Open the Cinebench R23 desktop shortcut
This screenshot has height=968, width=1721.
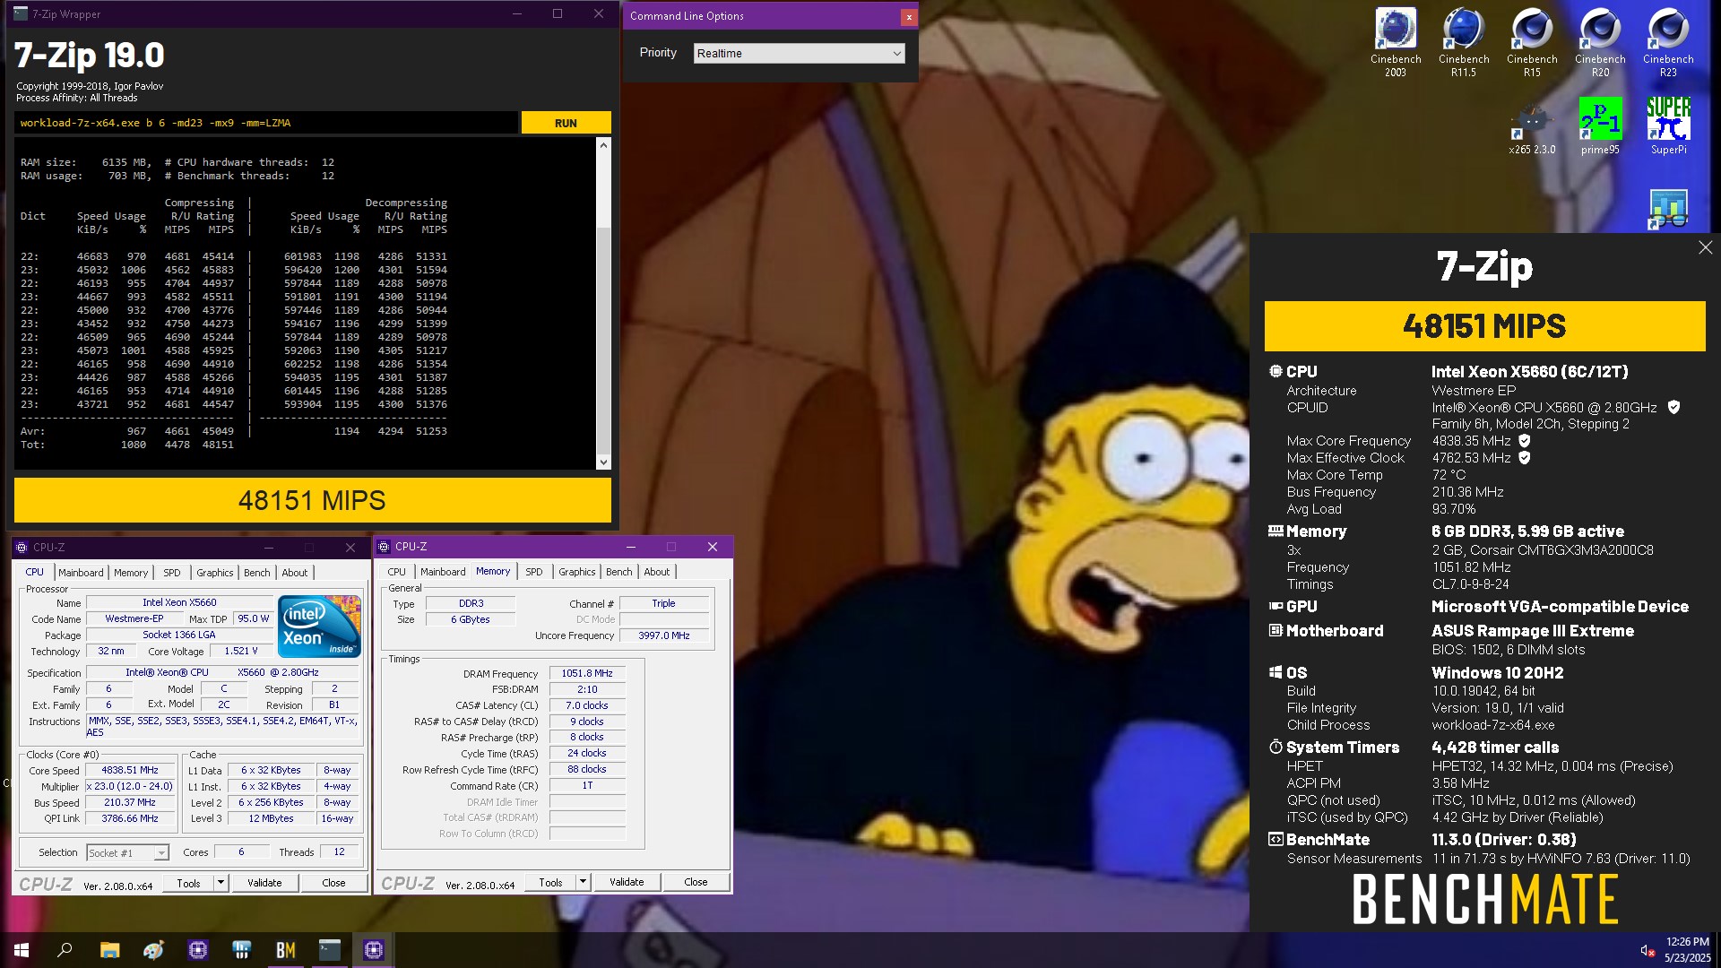[x=1668, y=41]
